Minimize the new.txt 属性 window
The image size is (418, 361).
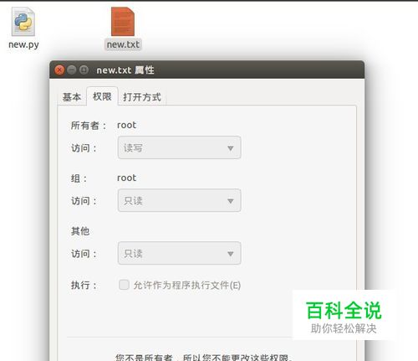72,70
